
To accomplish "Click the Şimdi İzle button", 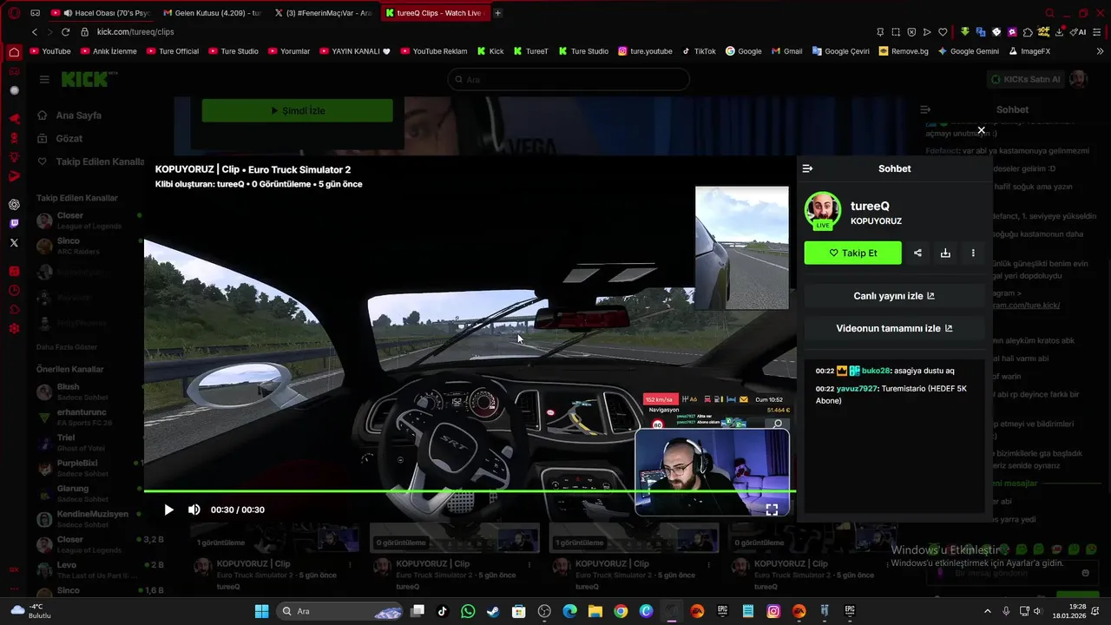I will (297, 111).
